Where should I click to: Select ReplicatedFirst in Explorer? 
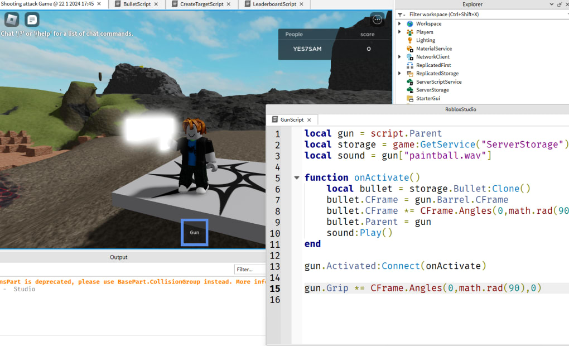pos(433,65)
